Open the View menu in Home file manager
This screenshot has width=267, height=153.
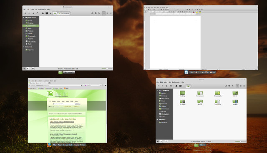[x=166, y=82]
